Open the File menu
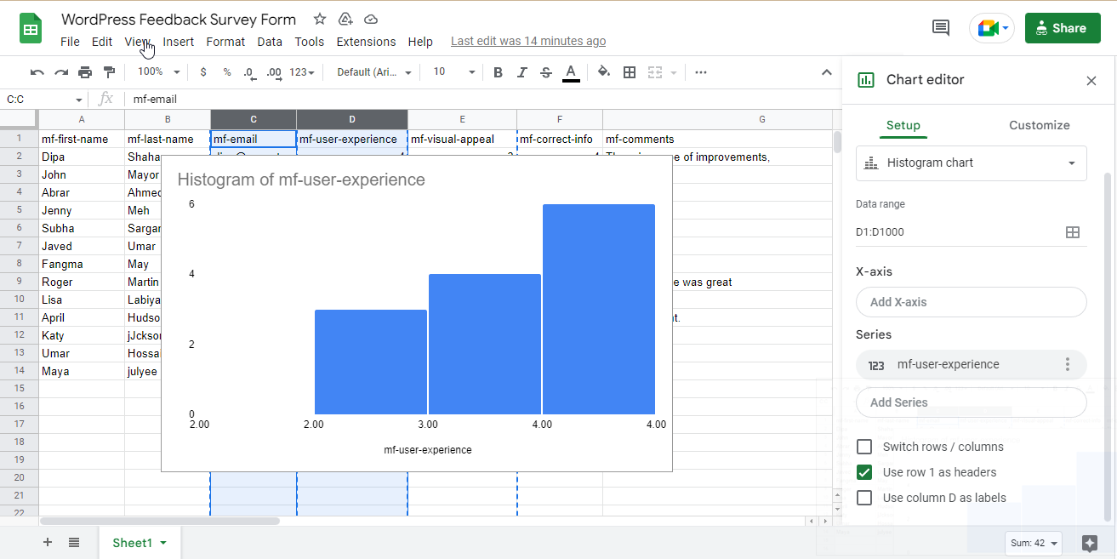 click(x=70, y=42)
